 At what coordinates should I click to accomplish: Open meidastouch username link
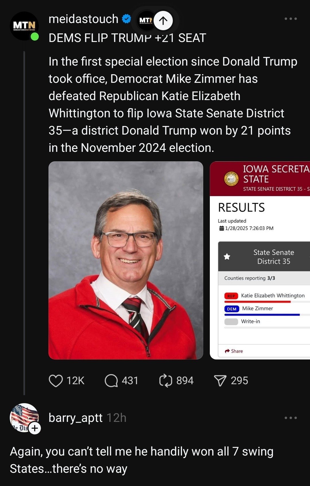click(x=83, y=19)
